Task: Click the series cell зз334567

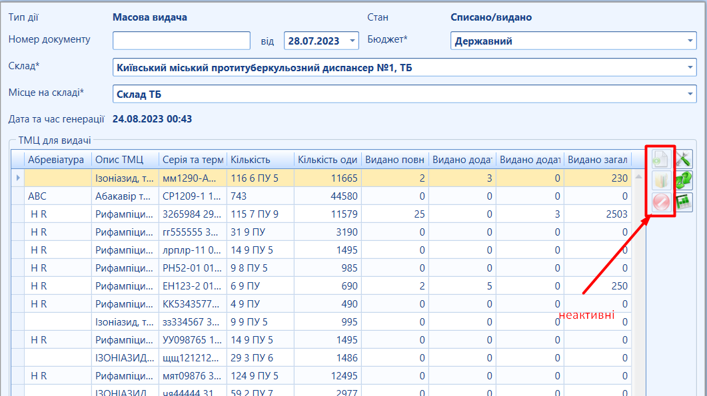Action: pos(193,322)
